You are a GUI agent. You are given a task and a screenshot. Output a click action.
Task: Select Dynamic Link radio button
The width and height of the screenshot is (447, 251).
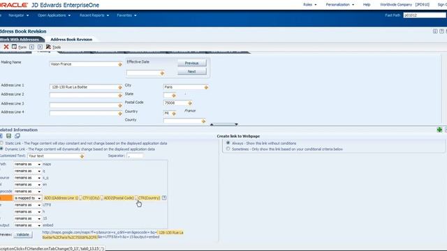tap(1, 149)
